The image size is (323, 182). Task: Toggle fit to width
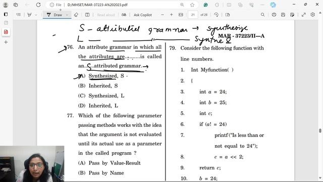pos(181,15)
